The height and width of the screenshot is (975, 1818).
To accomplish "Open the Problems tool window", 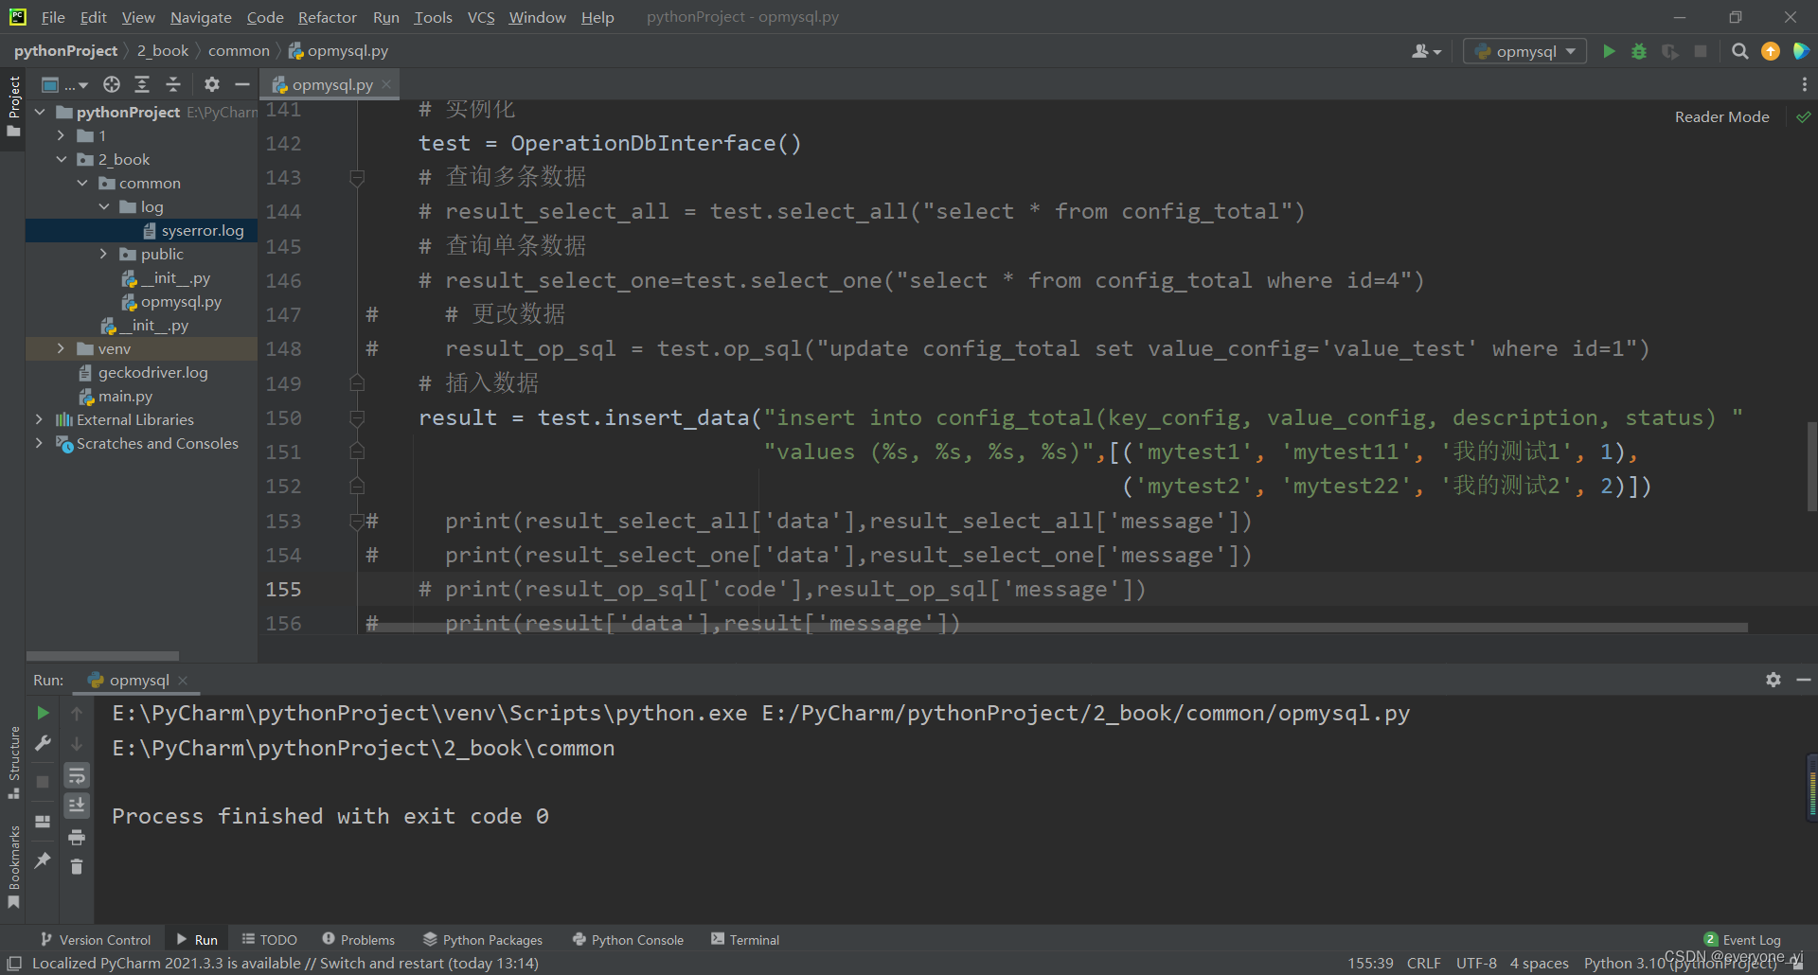I will [358, 939].
